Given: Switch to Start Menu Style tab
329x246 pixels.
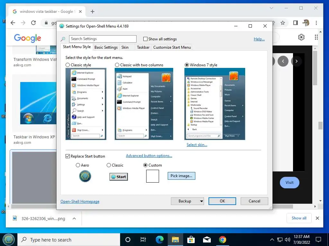Looking at the screenshot, I should [77, 47].
